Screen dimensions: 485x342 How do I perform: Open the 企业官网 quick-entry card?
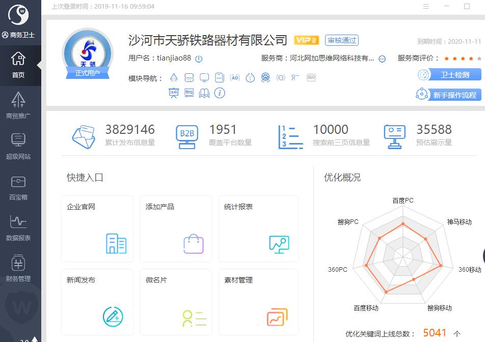97,229
